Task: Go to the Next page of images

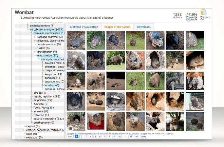Action: pyautogui.click(x=144, y=136)
